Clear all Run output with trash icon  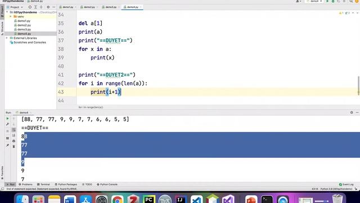tap(13, 147)
